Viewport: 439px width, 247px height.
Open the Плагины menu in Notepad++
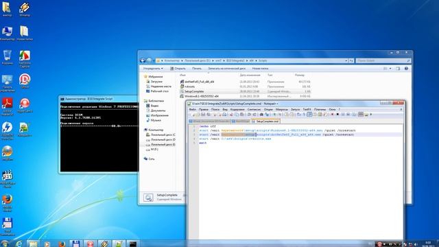320,109
